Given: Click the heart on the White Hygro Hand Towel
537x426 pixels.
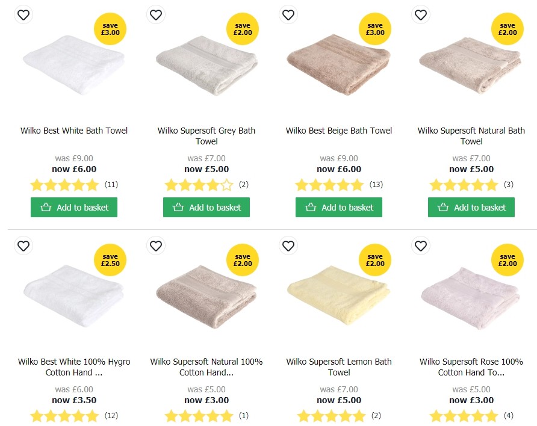Looking at the screenshot, I should tap(23, 246).
